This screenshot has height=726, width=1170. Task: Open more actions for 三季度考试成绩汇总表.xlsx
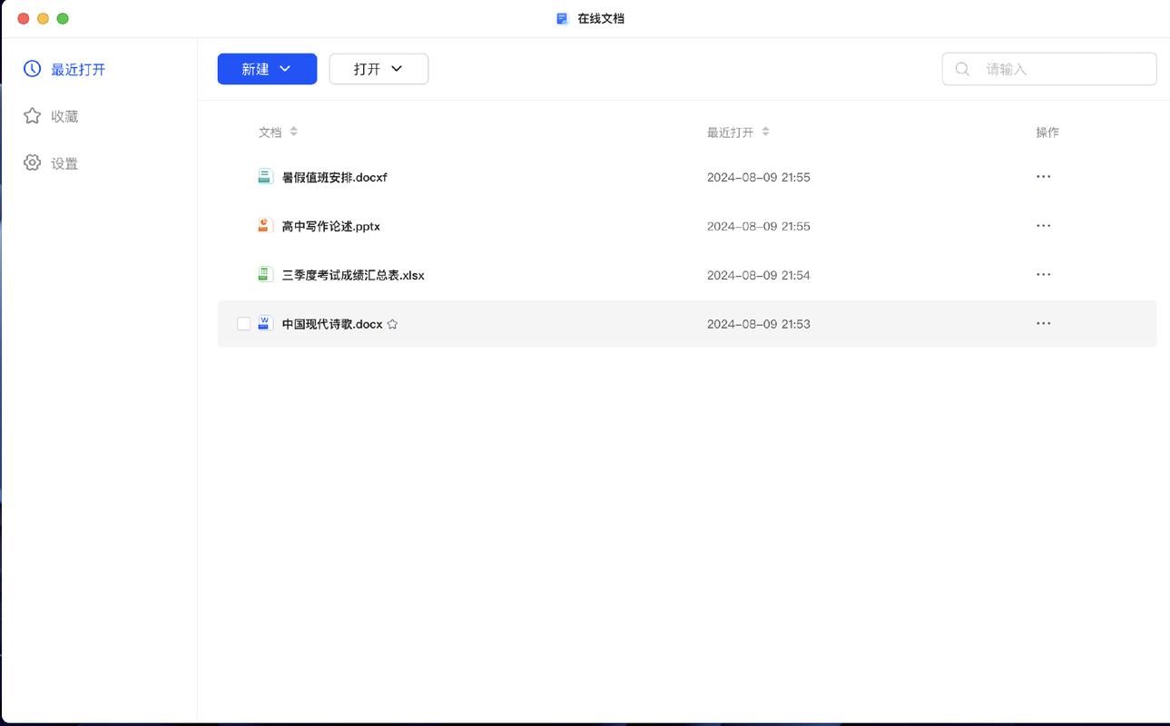(x=1043, y=275)
